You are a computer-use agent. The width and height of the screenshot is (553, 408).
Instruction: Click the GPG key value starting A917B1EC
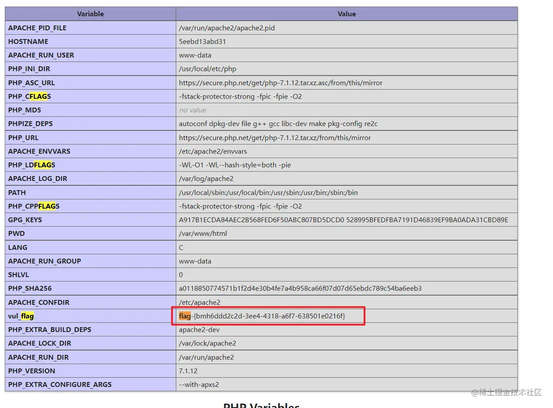tap(343, 220)
